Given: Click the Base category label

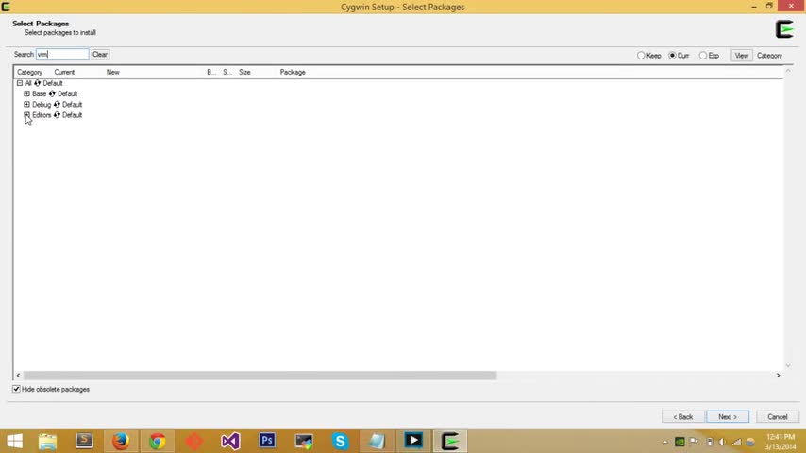Looking at the screenshot, I should click(39, 93).
